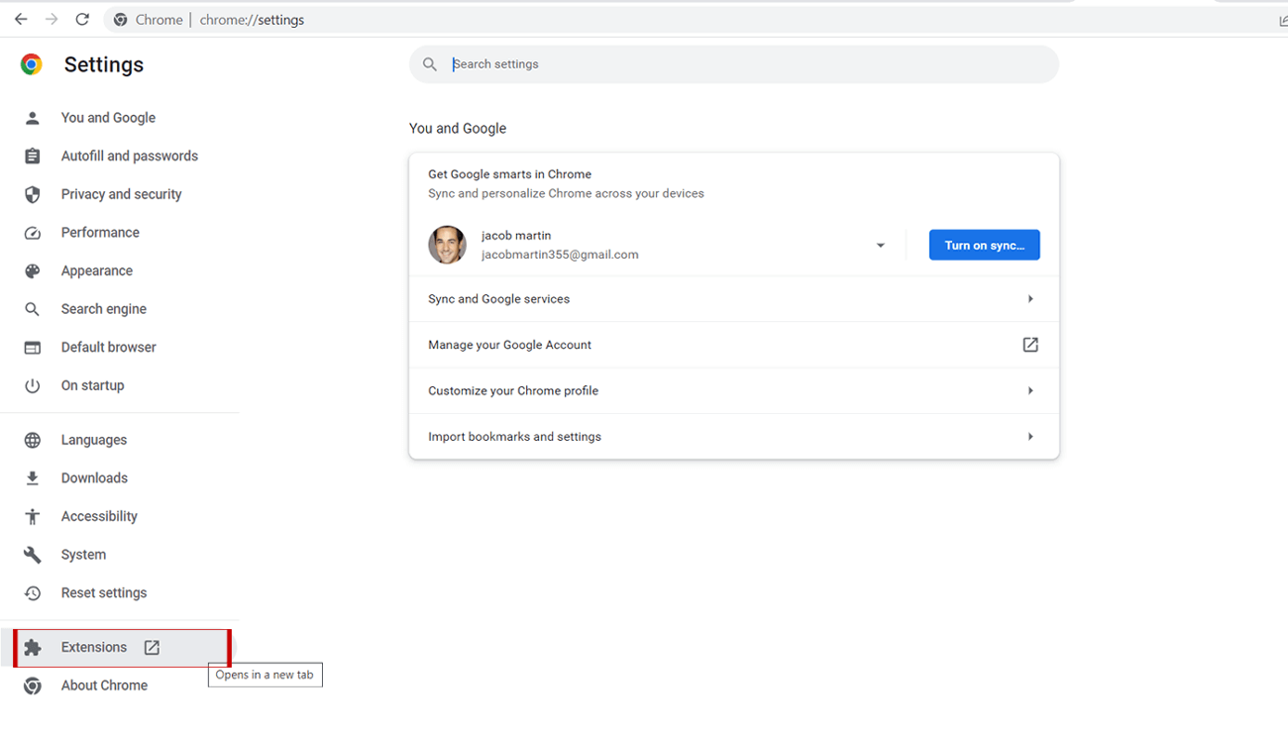
Task: Click the share icon at address bar right edge
Action: 1282,21
